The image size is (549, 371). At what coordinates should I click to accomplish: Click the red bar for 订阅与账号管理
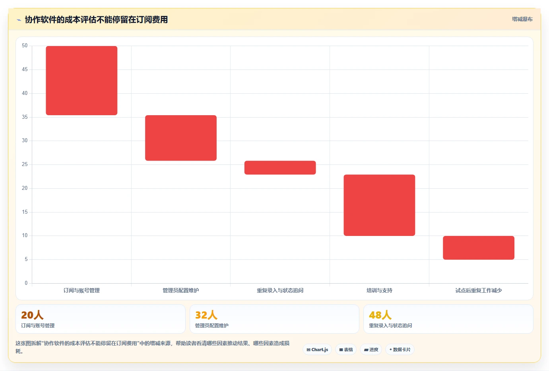(x=81, y=81)
